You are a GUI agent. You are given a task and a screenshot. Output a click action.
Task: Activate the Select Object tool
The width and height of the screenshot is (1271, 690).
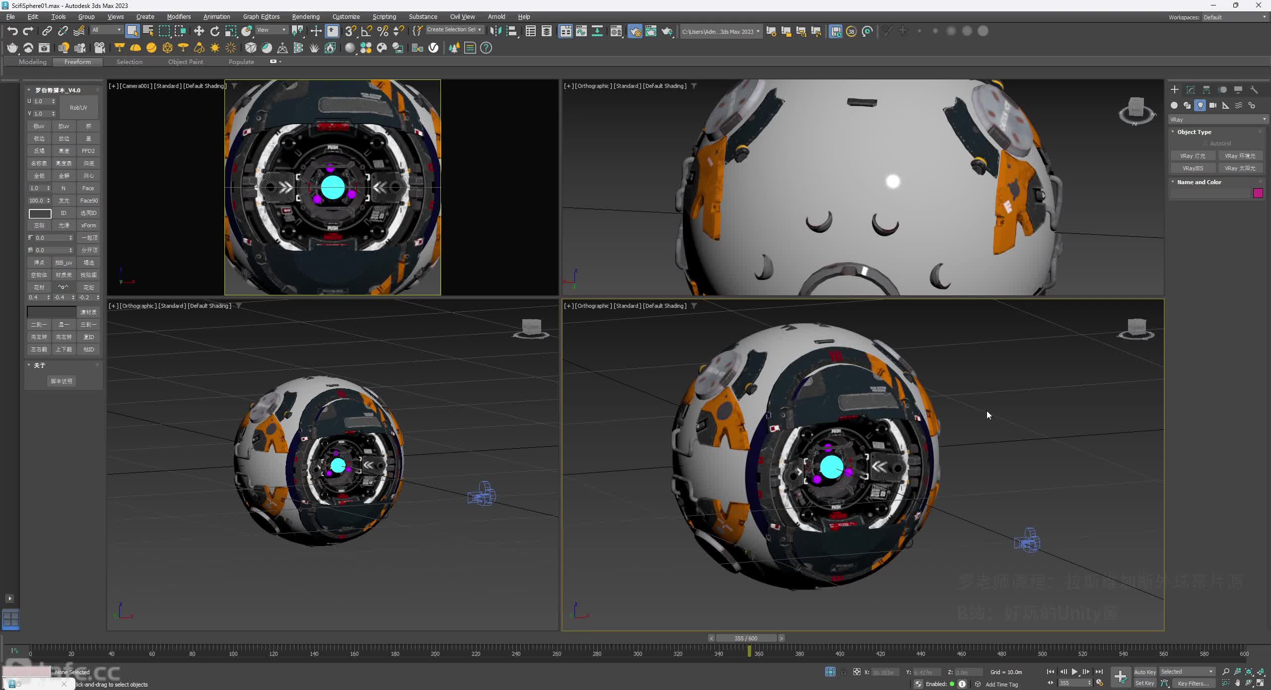[x=132, y=31]
